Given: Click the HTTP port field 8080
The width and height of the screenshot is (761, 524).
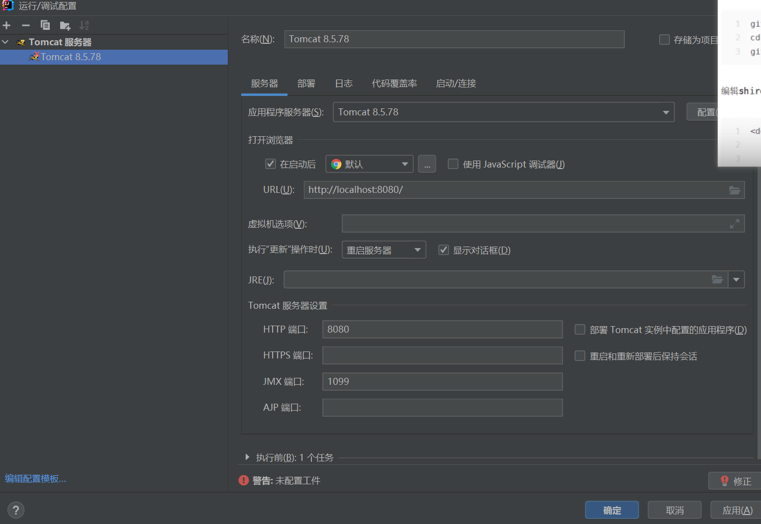Looking at the screenshot, I should click(x=443, y=329).
